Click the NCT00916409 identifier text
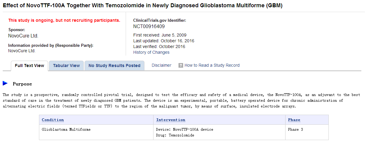 [x=149, y=26]
